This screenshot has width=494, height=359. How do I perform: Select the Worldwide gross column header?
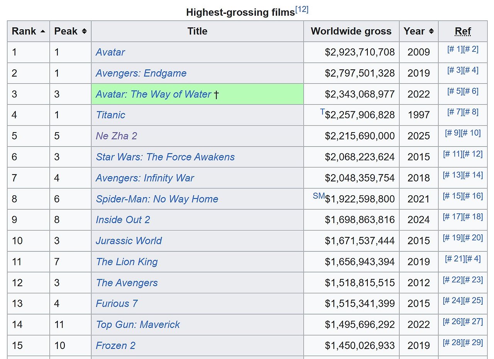click(351, 31)
